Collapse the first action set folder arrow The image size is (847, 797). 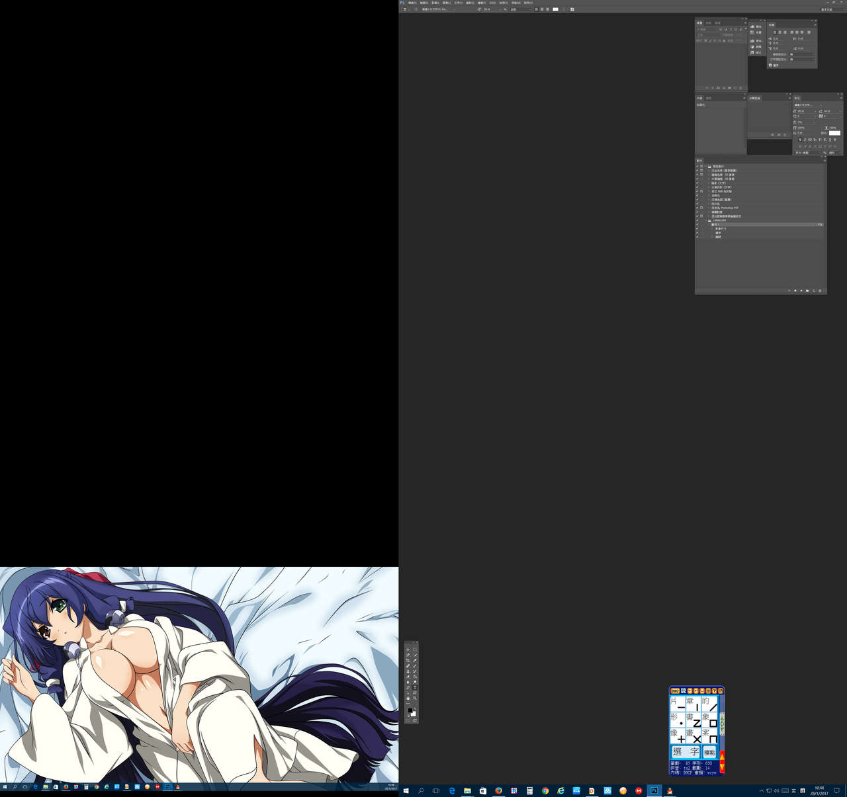tap(705, 167)
